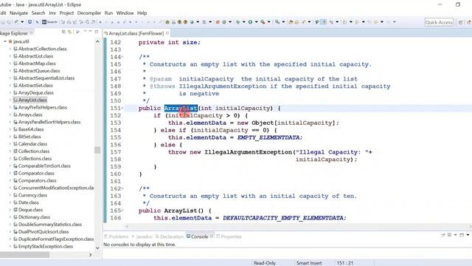Open the Back history dropdown arrow
The height and width of the screenshot is (266, 472).
382,22
